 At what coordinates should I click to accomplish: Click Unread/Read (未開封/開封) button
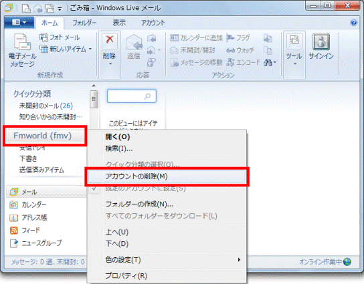(193, 50)
